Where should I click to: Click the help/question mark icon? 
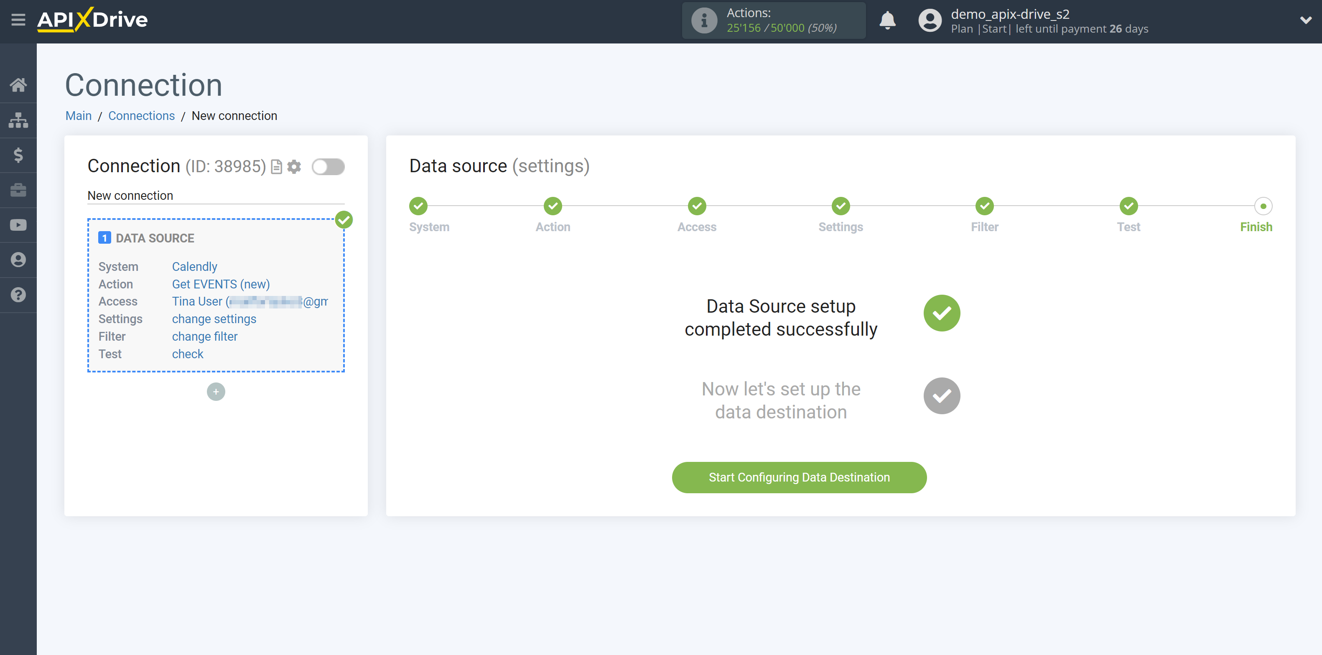click(x=18, y=295)
